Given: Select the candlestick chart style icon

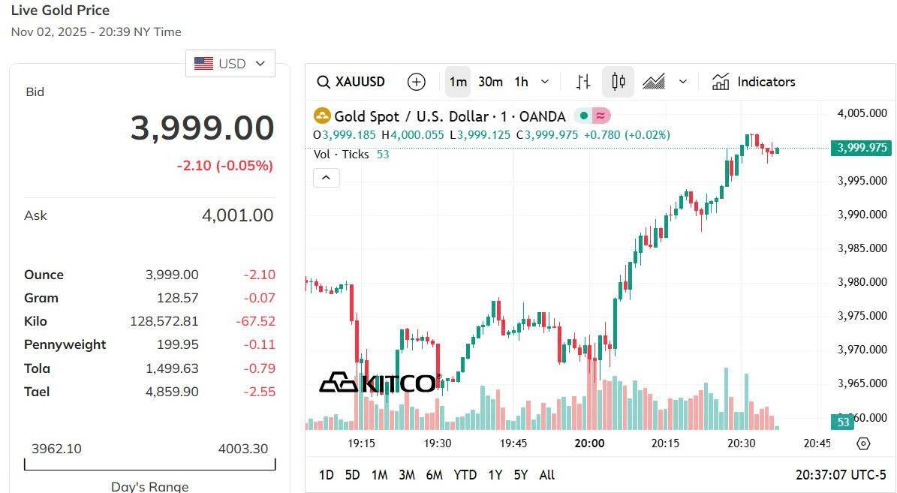Looking at the screenshot, I should (618, 81).
